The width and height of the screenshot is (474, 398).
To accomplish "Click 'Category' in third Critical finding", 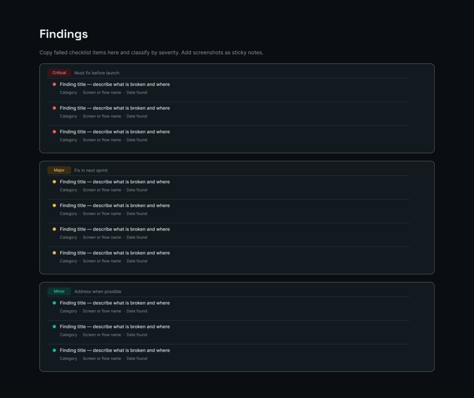I will tap(68, 140).
